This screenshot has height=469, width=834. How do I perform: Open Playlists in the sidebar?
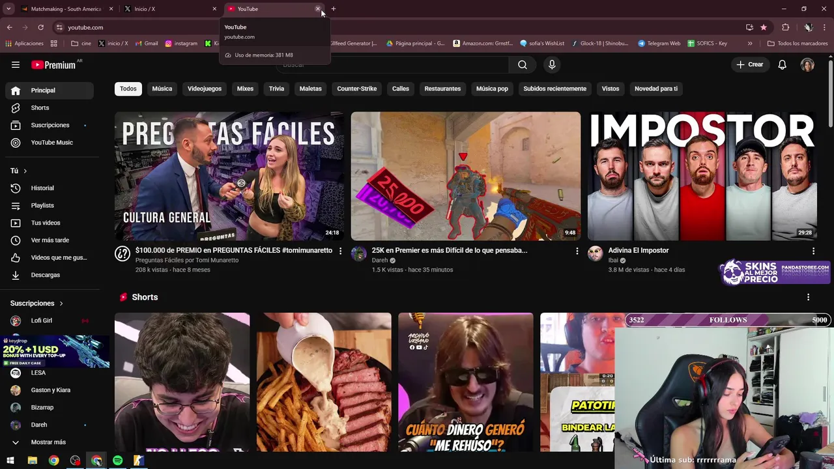click(x=50, y=205)
